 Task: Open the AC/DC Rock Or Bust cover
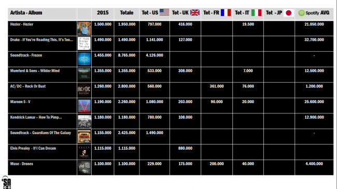click(x=84, y=90)
